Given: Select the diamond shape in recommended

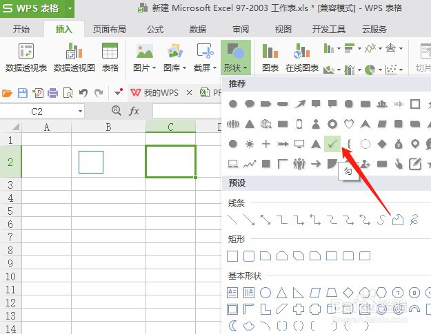Looking at the screenshot, I should [x=382, y=144].
